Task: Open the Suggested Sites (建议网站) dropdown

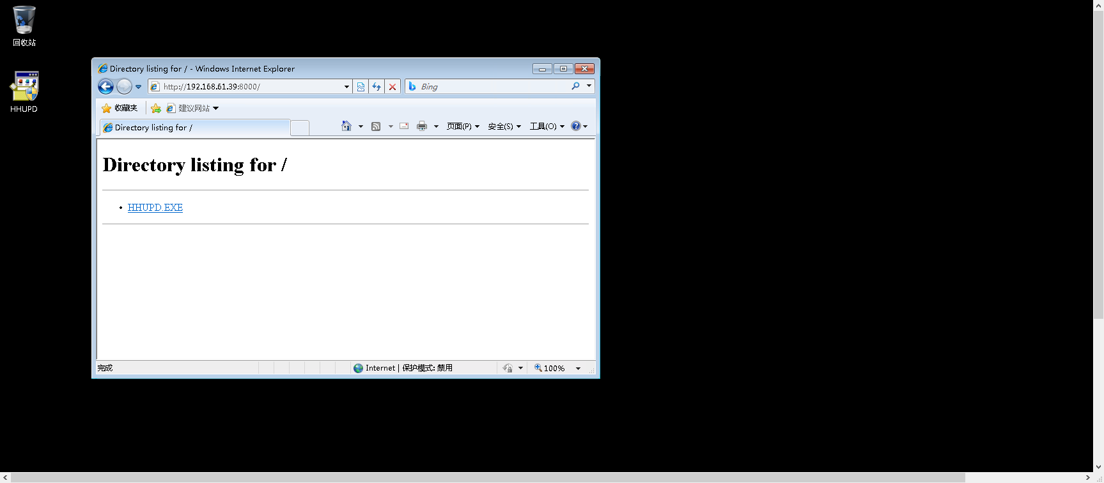Action: click(x=192, y=108)
